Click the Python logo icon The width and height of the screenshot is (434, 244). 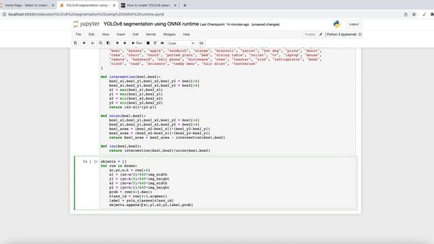(337, 24)
